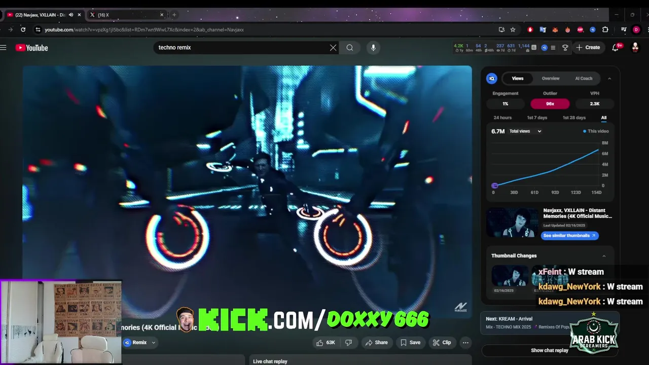Viewport: 649px width, 365px height.
Task: Like the video with 63K likes
Action: tap(326, 343)
